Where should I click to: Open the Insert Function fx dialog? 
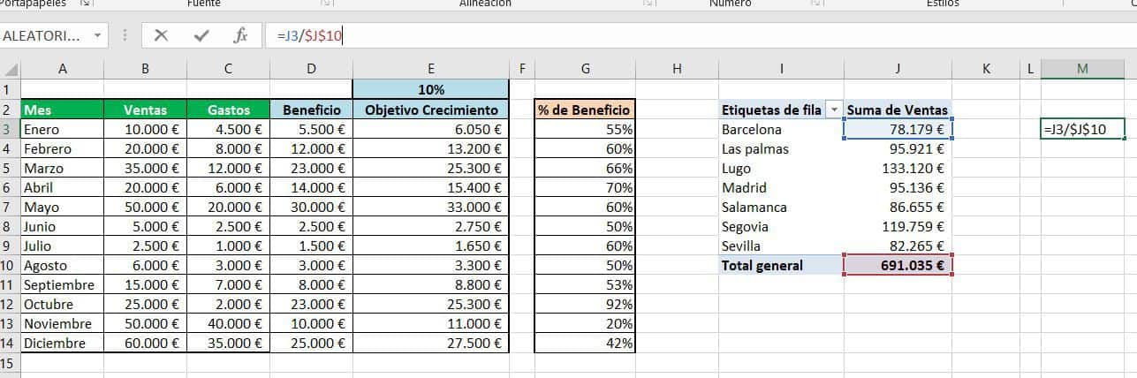click(239, 36)
